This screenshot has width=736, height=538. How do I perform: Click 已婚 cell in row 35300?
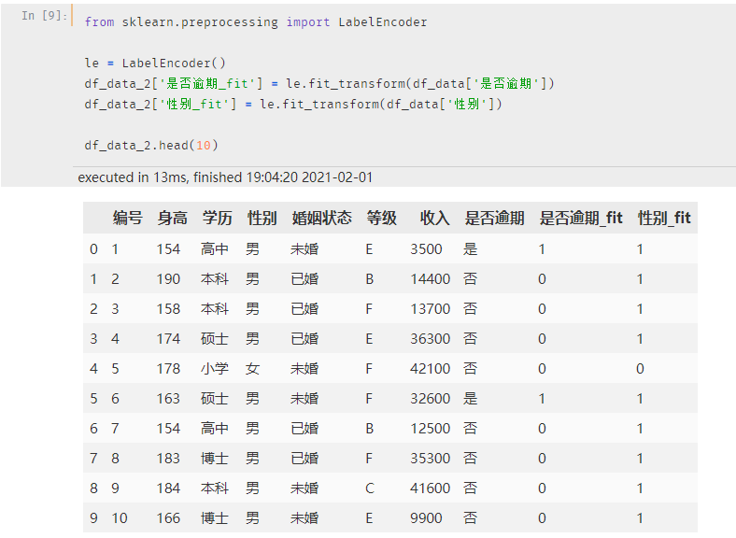coord(304,459)
